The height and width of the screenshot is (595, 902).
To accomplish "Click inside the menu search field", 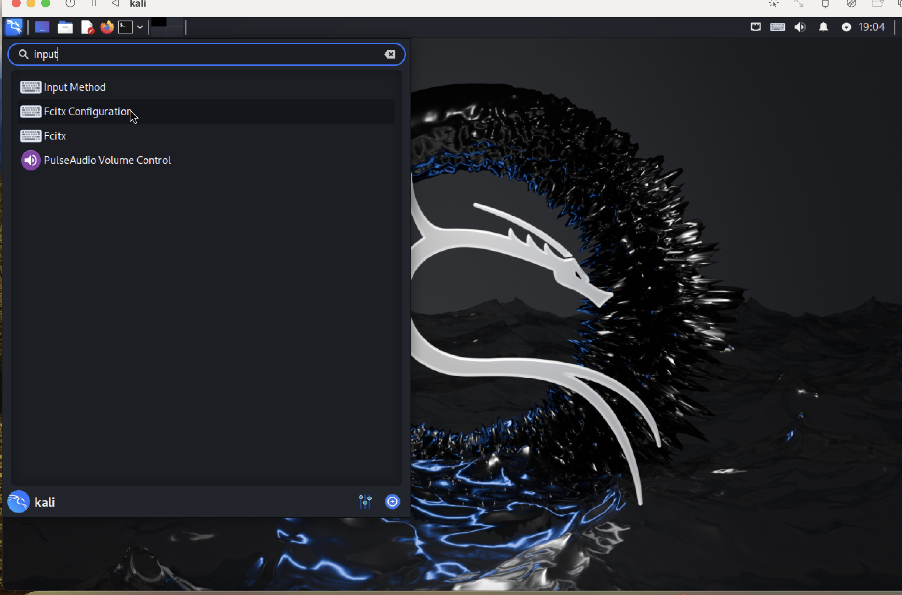I will tap(207, 54).
